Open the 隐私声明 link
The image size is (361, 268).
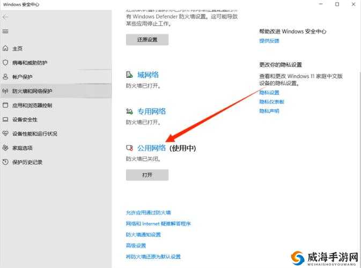click(269, 111)
